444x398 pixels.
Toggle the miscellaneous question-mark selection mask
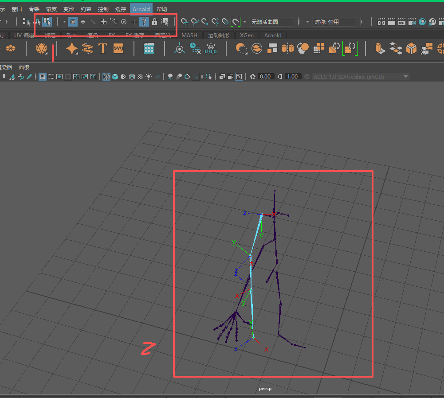pyautogui.click(x=144, y=22)
